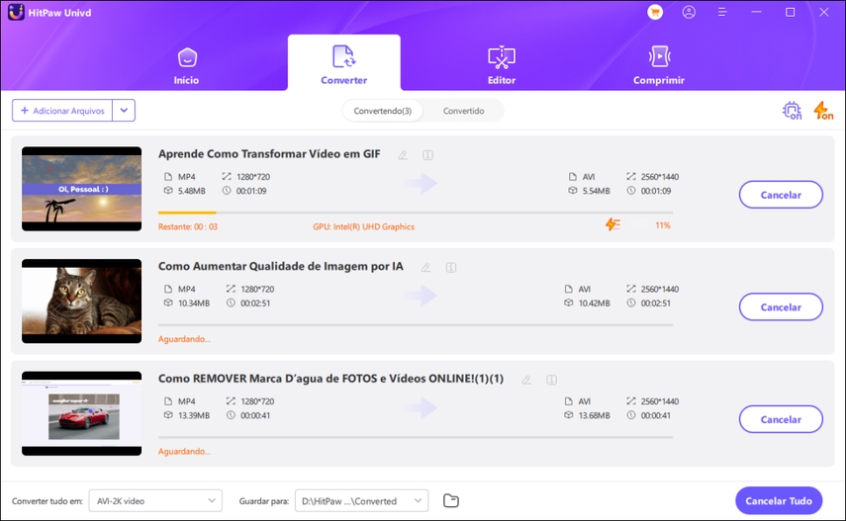
Task: Open the Guardar para path dropdown
Action: (x=361, y=500)
